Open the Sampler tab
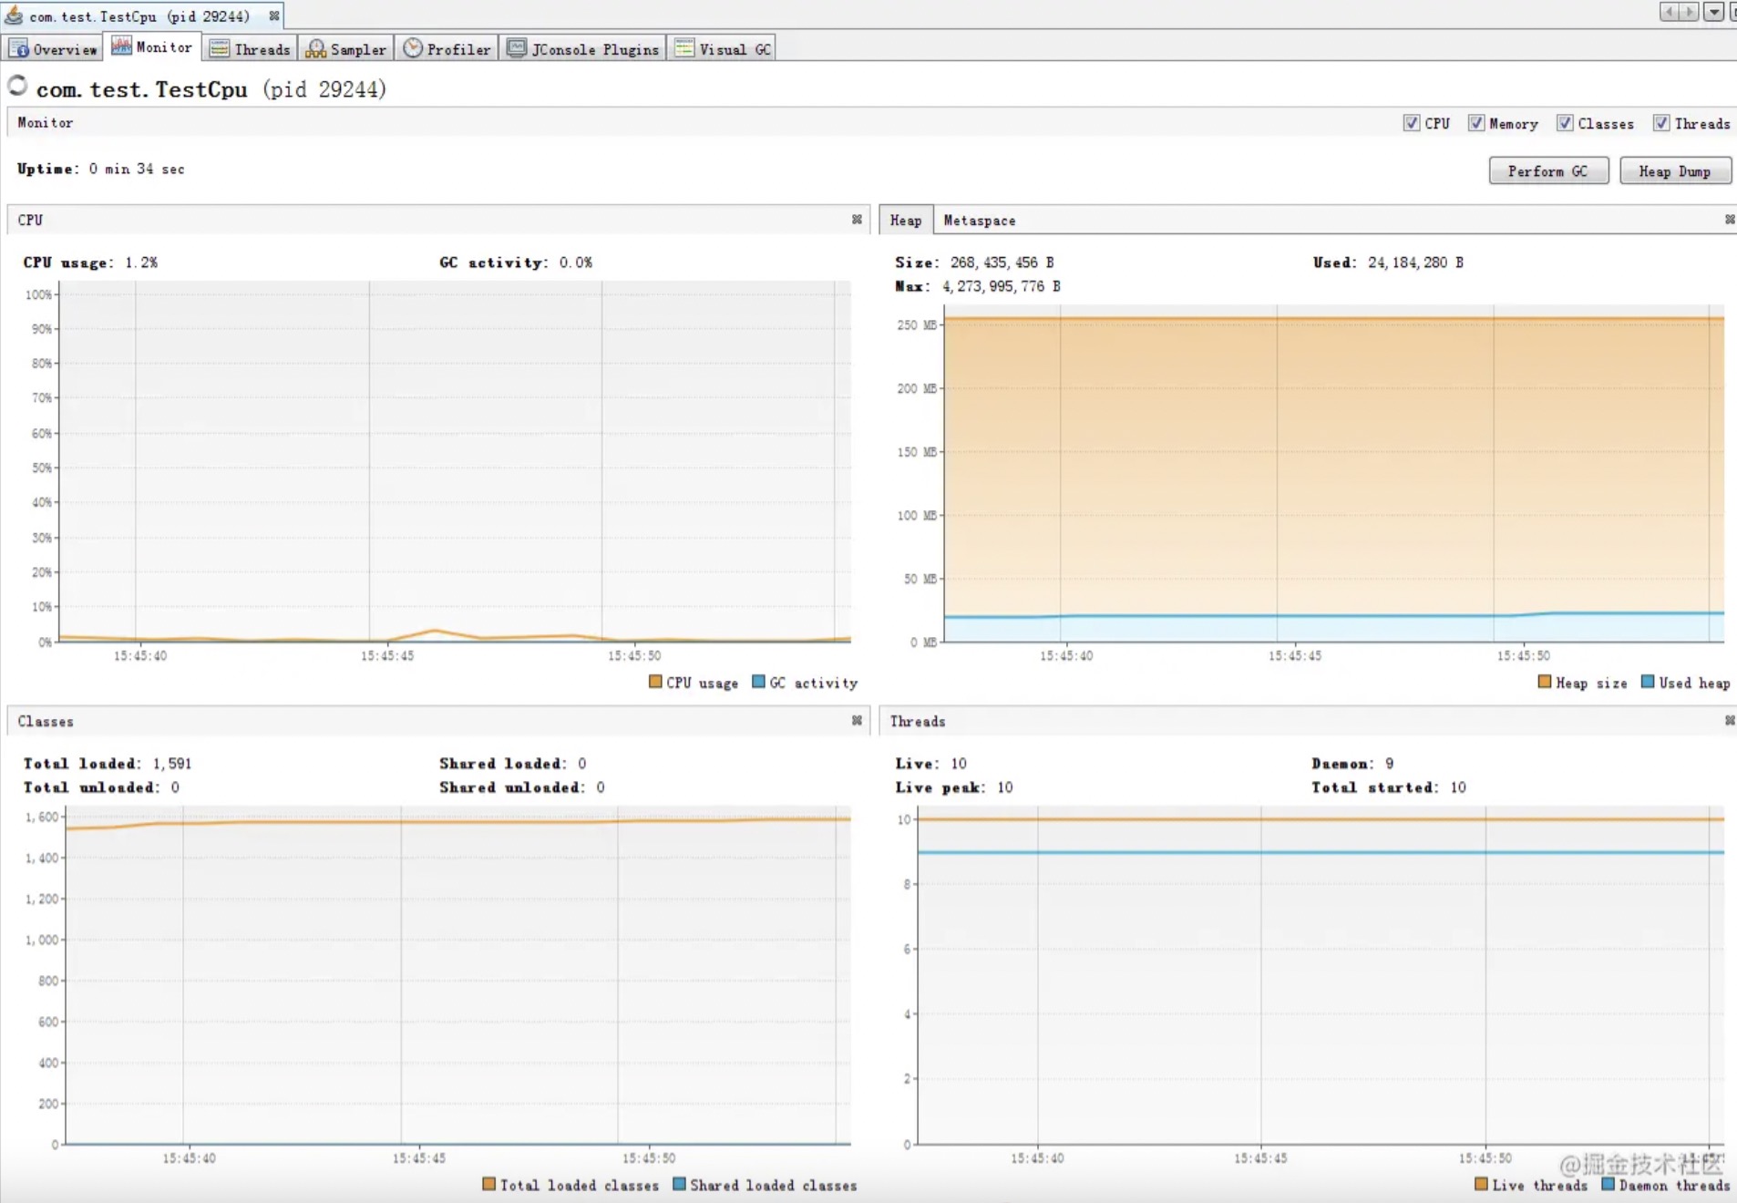 pos(346,49)
